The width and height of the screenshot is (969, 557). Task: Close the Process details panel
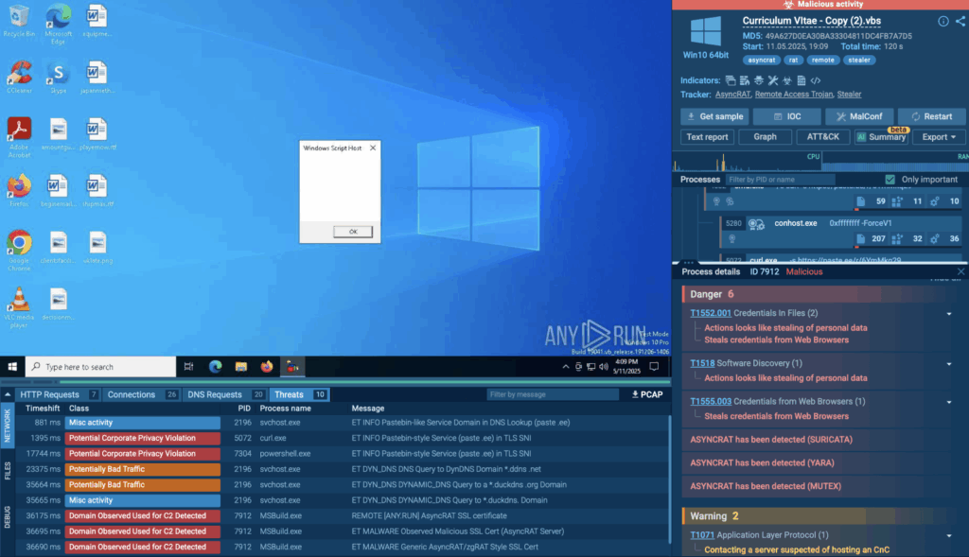coord(961,271)
